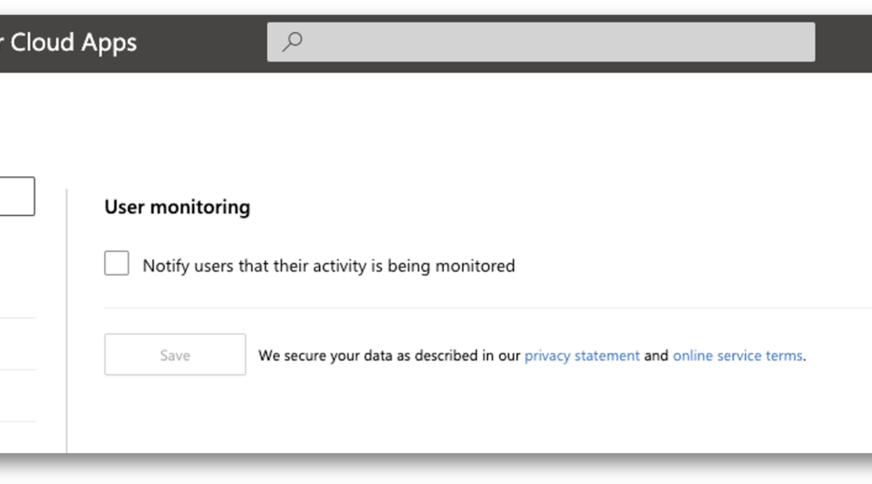This screenshot has width=872, height=484.
Task: Click the Save button
Action: (x=176, y=355)
